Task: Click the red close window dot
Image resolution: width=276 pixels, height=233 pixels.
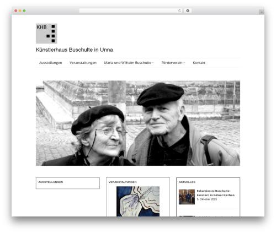Action: pos(16,10)
